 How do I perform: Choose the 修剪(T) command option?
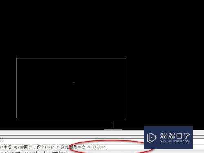pos(27,147)
